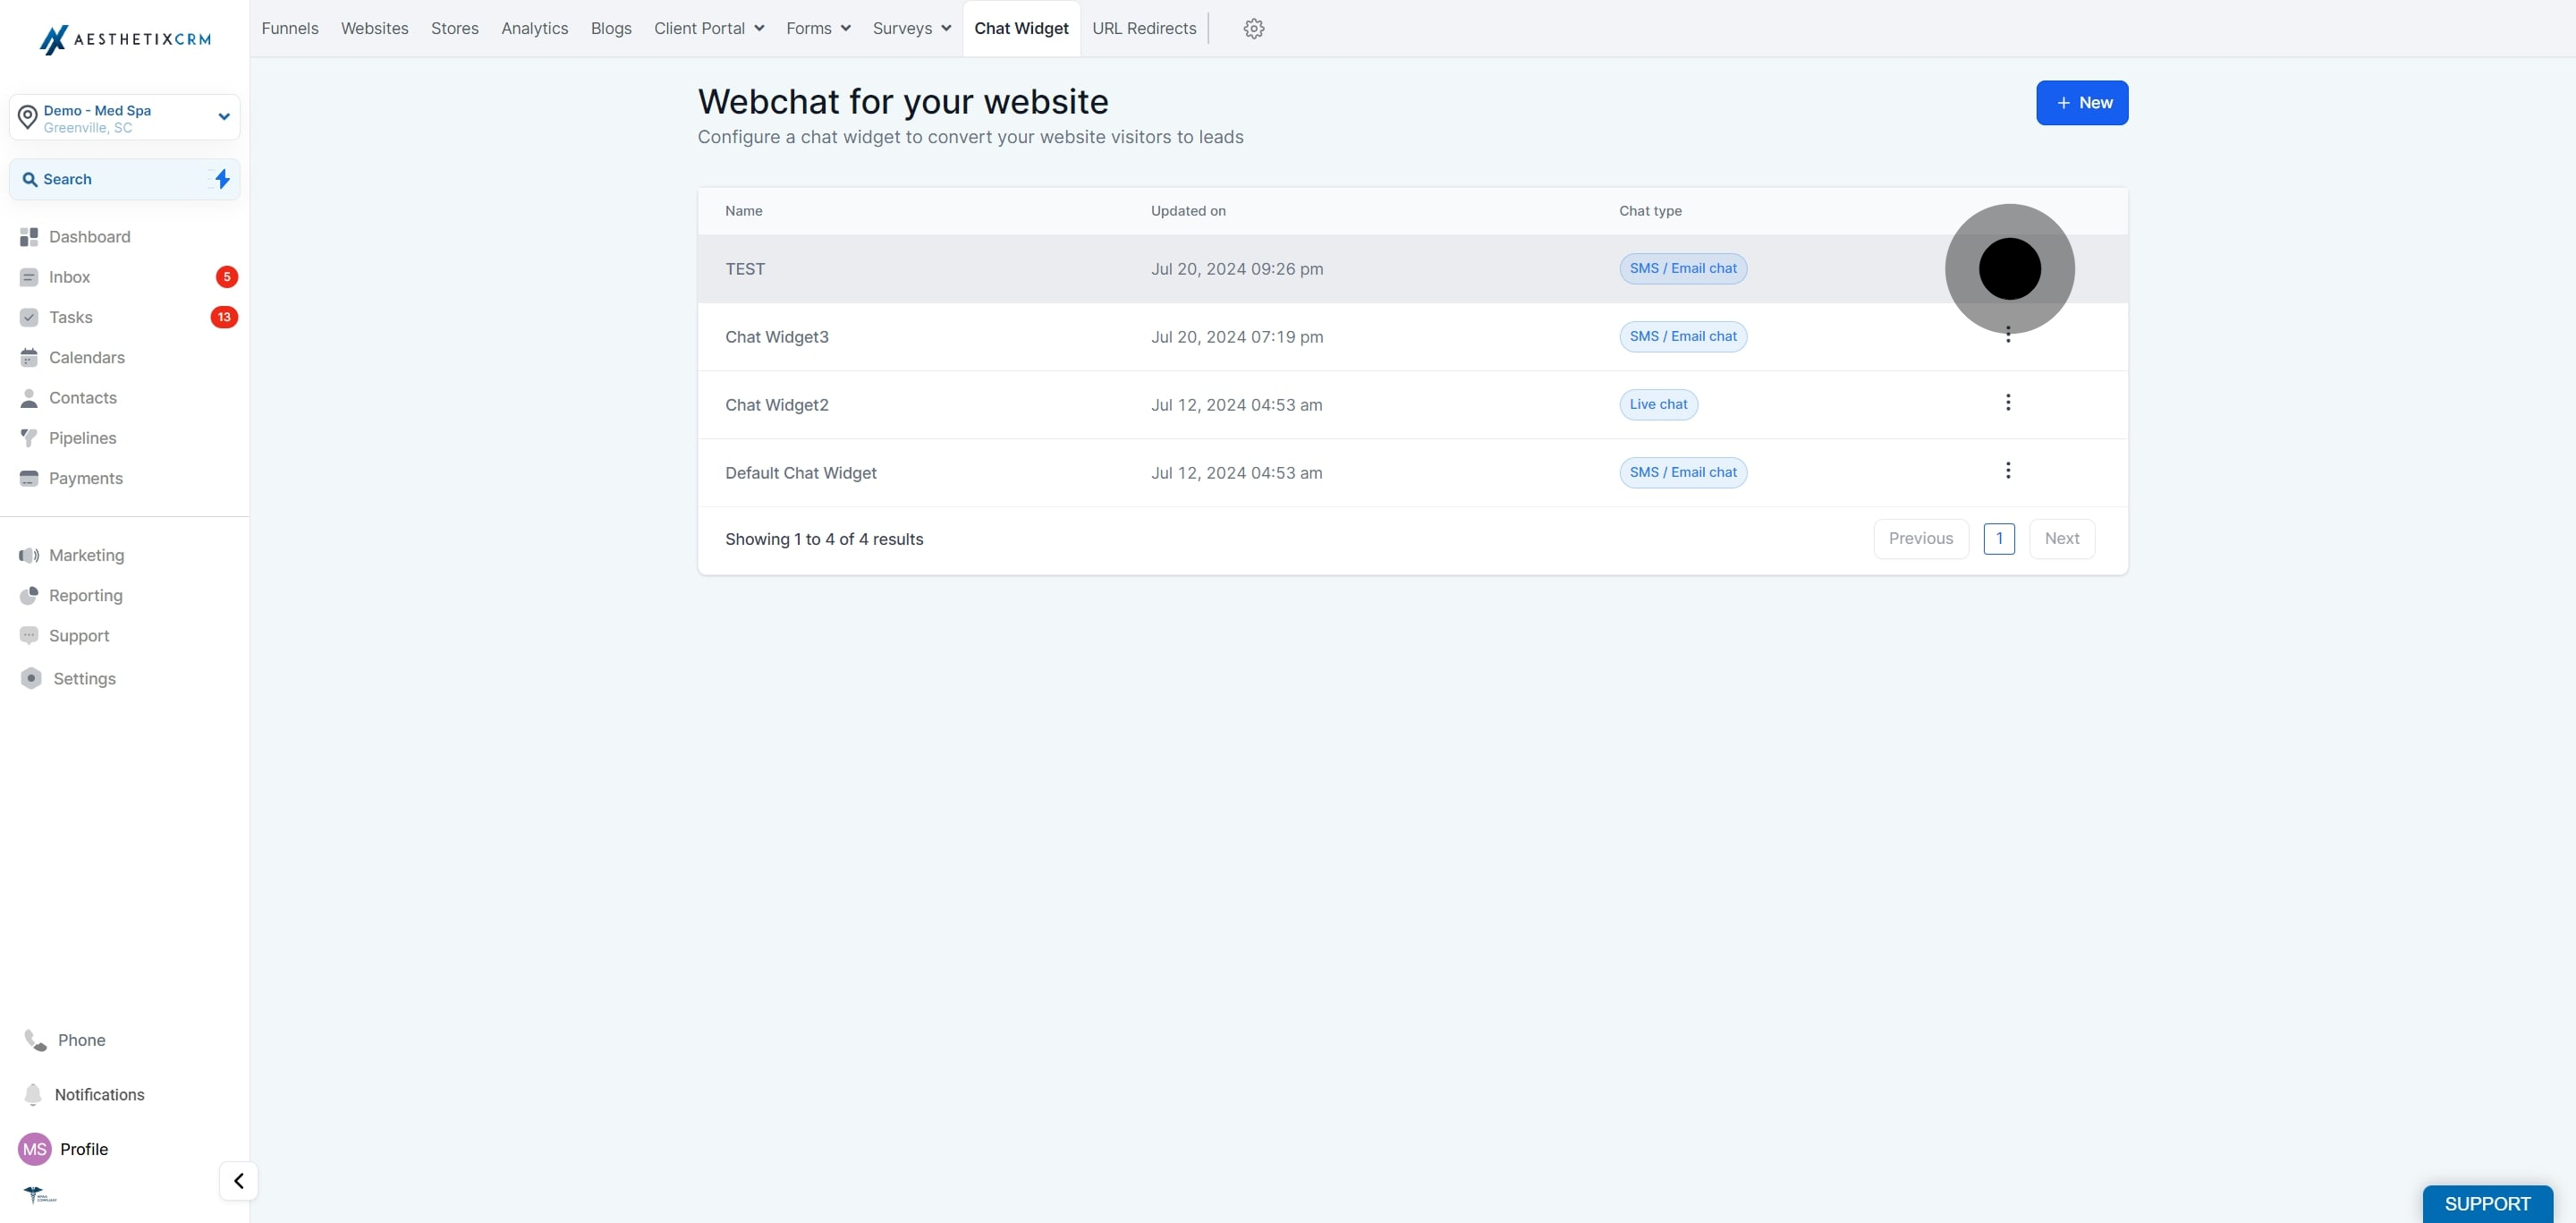
Task: Click the lightning bolt quick actions icon
Action: [222, 179]
